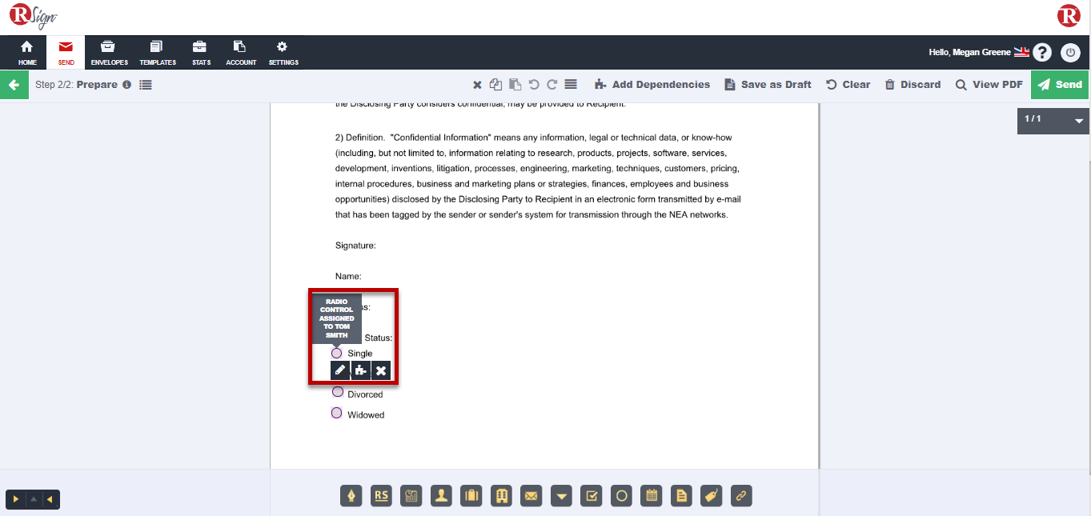Add the dropdown control from bottom toolbar
This screenshot has width=1091, height=516.
pyautogui.click(x=562, y=496)
